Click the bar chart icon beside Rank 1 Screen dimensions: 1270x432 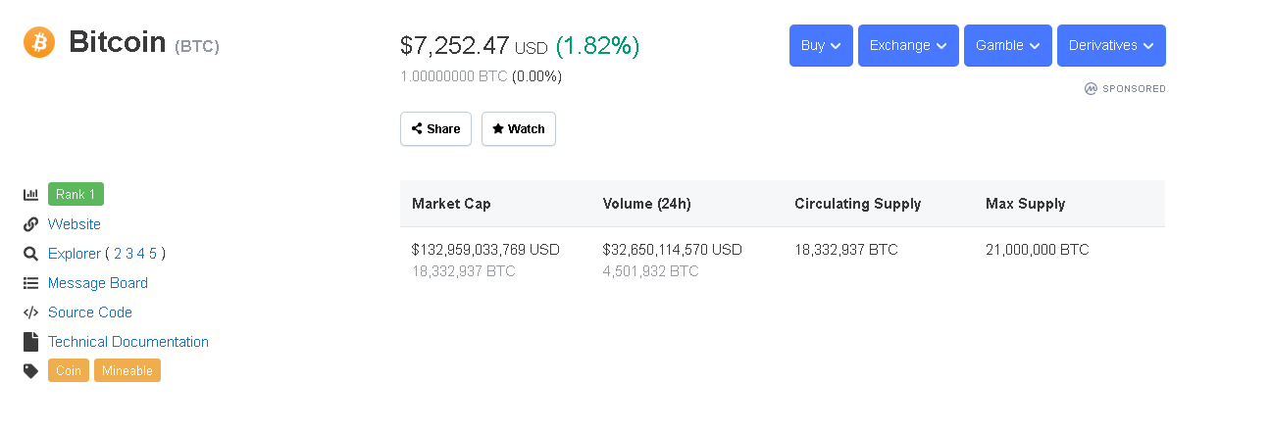point(30,195)
